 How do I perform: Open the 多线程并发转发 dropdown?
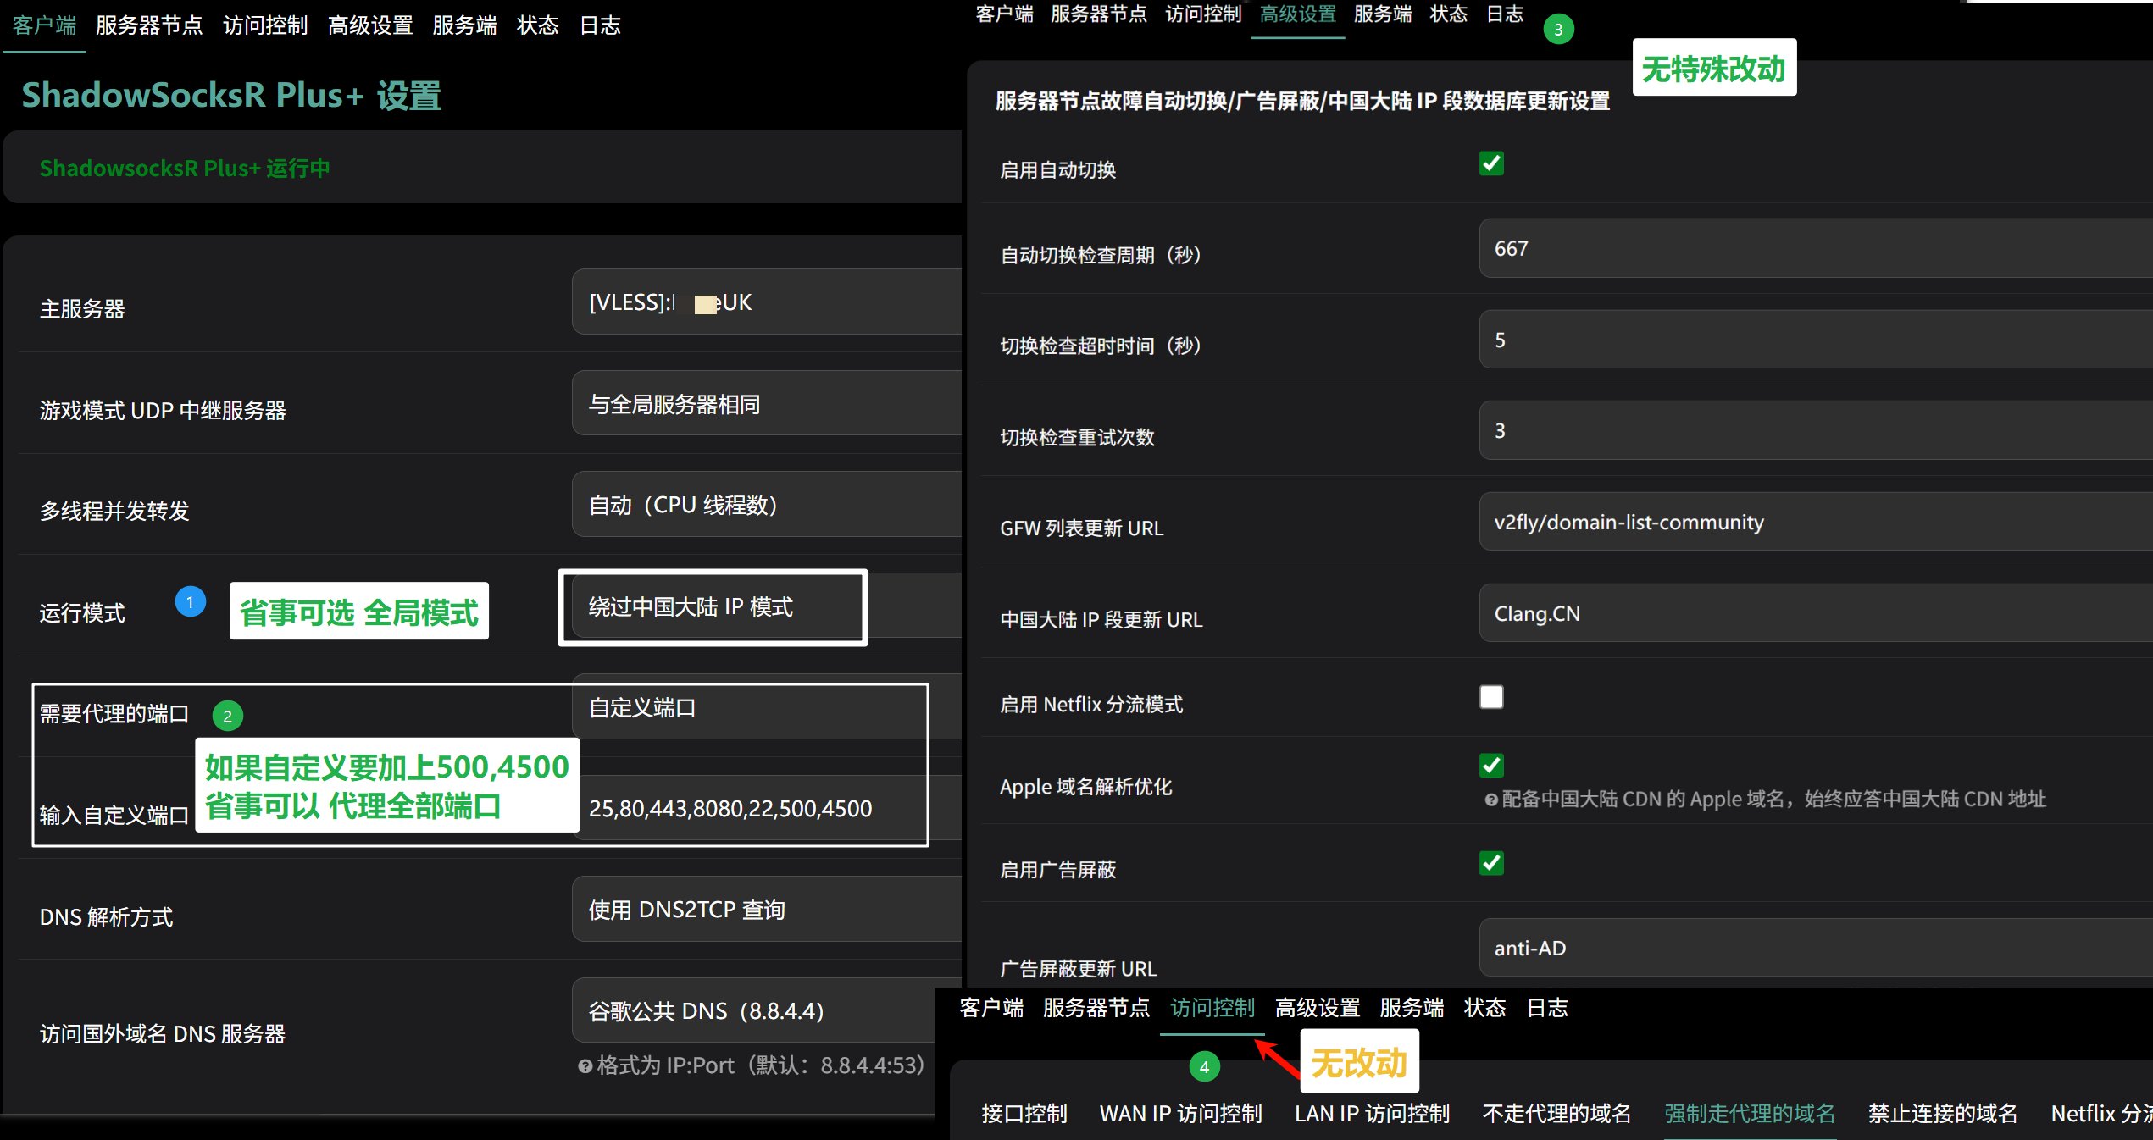pos(763,504)
